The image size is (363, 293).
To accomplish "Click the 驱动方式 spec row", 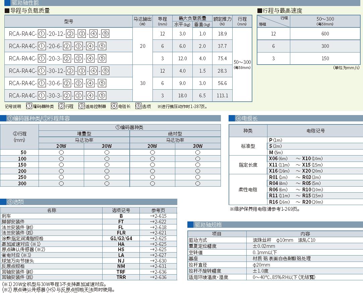I will click(x=275, y=240).
